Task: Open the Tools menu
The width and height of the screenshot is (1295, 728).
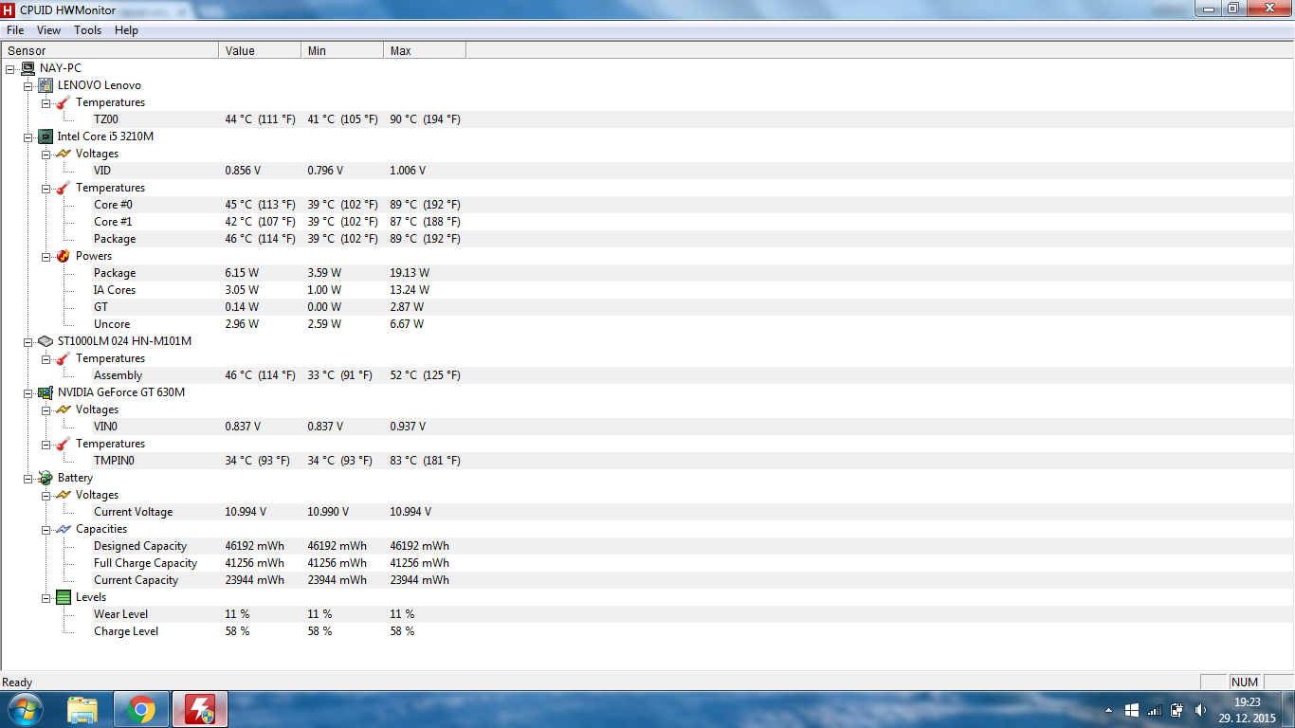Action: click(x=88, y=30)
